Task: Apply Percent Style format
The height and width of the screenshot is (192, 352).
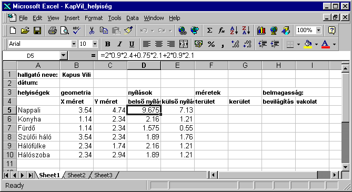Action: (211, 44)
